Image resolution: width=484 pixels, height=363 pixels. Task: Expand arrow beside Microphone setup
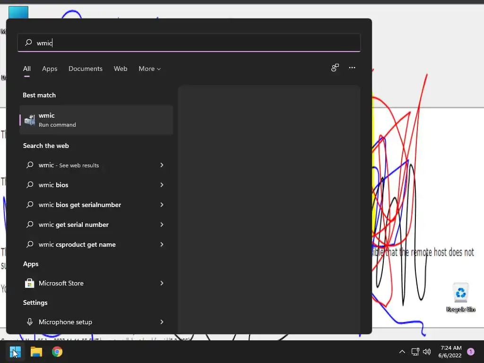pyautogui.click(x=162, y=322)
